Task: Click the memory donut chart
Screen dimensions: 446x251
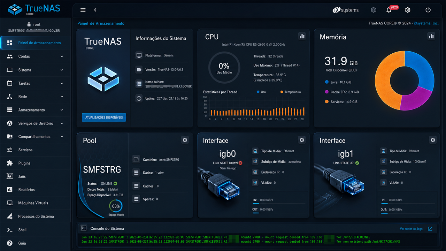Action: [x=404, y=81]
